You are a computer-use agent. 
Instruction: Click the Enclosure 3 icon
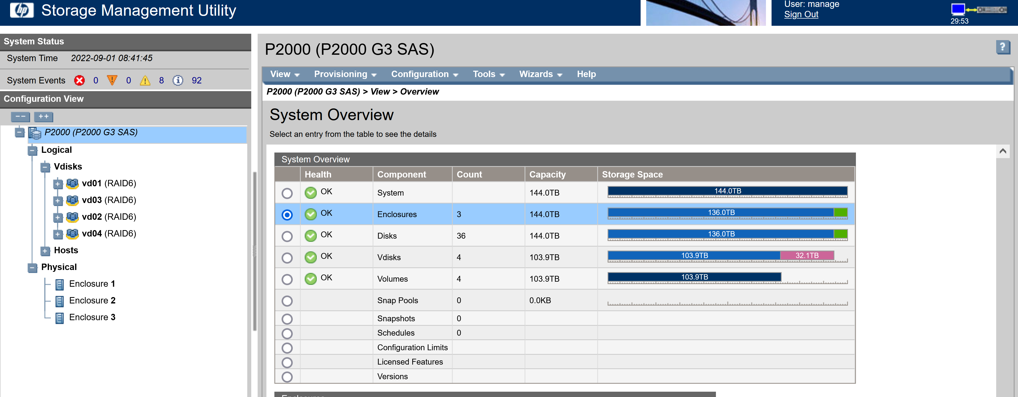point(60,318)
